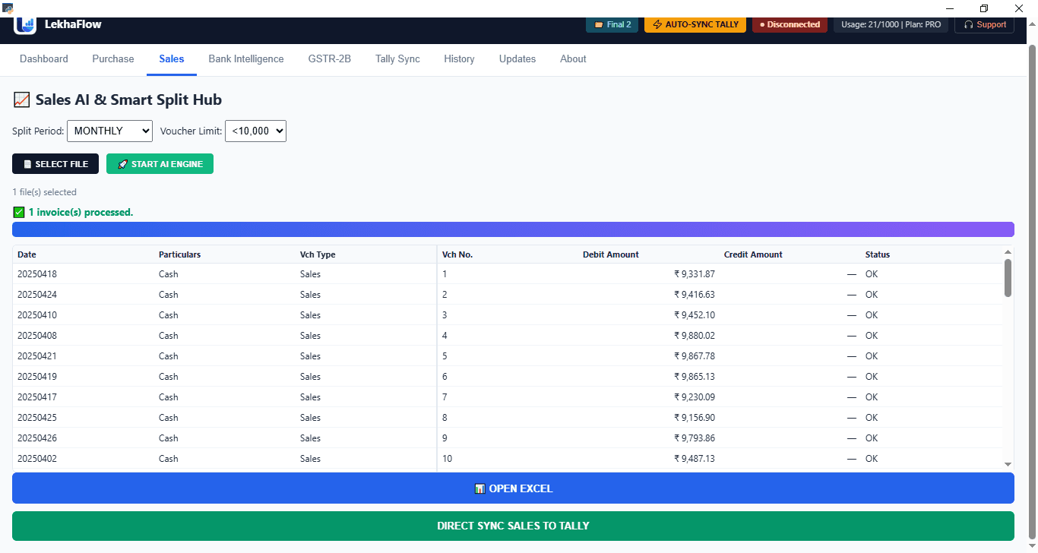Image resolution: width=1038 pixels, height=553 pixels.
Task: Select the Sales tab
Action: (x=172, y=58)
